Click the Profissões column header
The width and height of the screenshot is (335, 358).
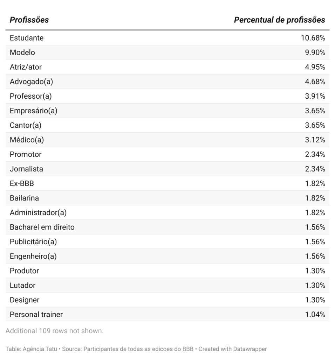29,20
